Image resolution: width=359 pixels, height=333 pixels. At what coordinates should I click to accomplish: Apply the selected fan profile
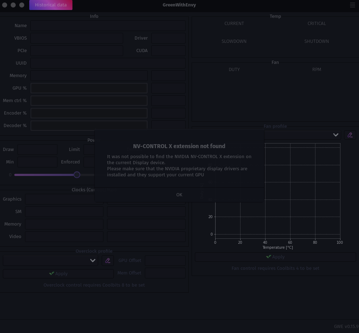(275, 257)
